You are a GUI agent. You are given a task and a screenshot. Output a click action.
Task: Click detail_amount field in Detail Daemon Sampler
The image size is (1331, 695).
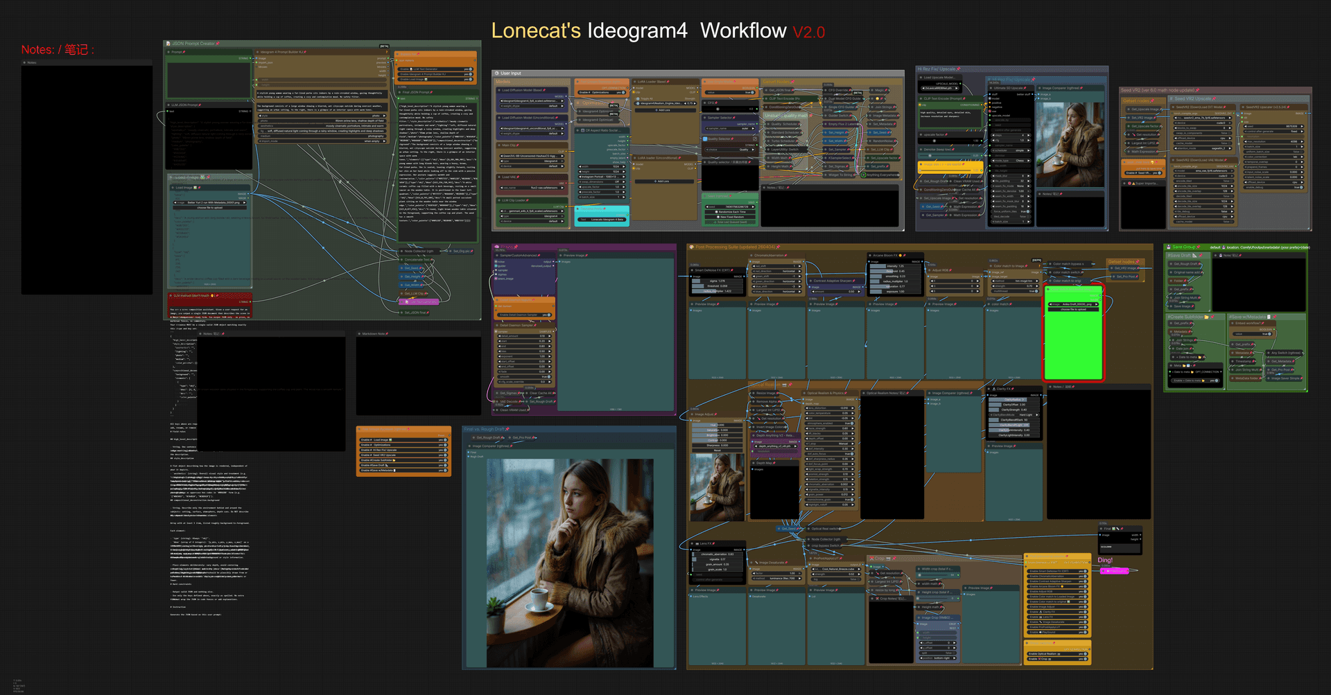pyautogui.click(x=524, y=336)
